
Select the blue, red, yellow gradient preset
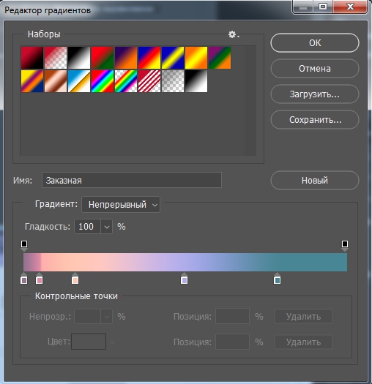click(x=149, y=58)
